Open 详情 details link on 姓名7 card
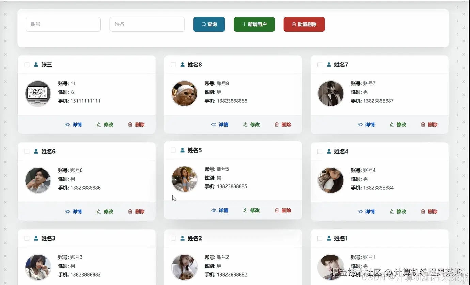Viewport: 470px width, 285px height. [370, 125]
